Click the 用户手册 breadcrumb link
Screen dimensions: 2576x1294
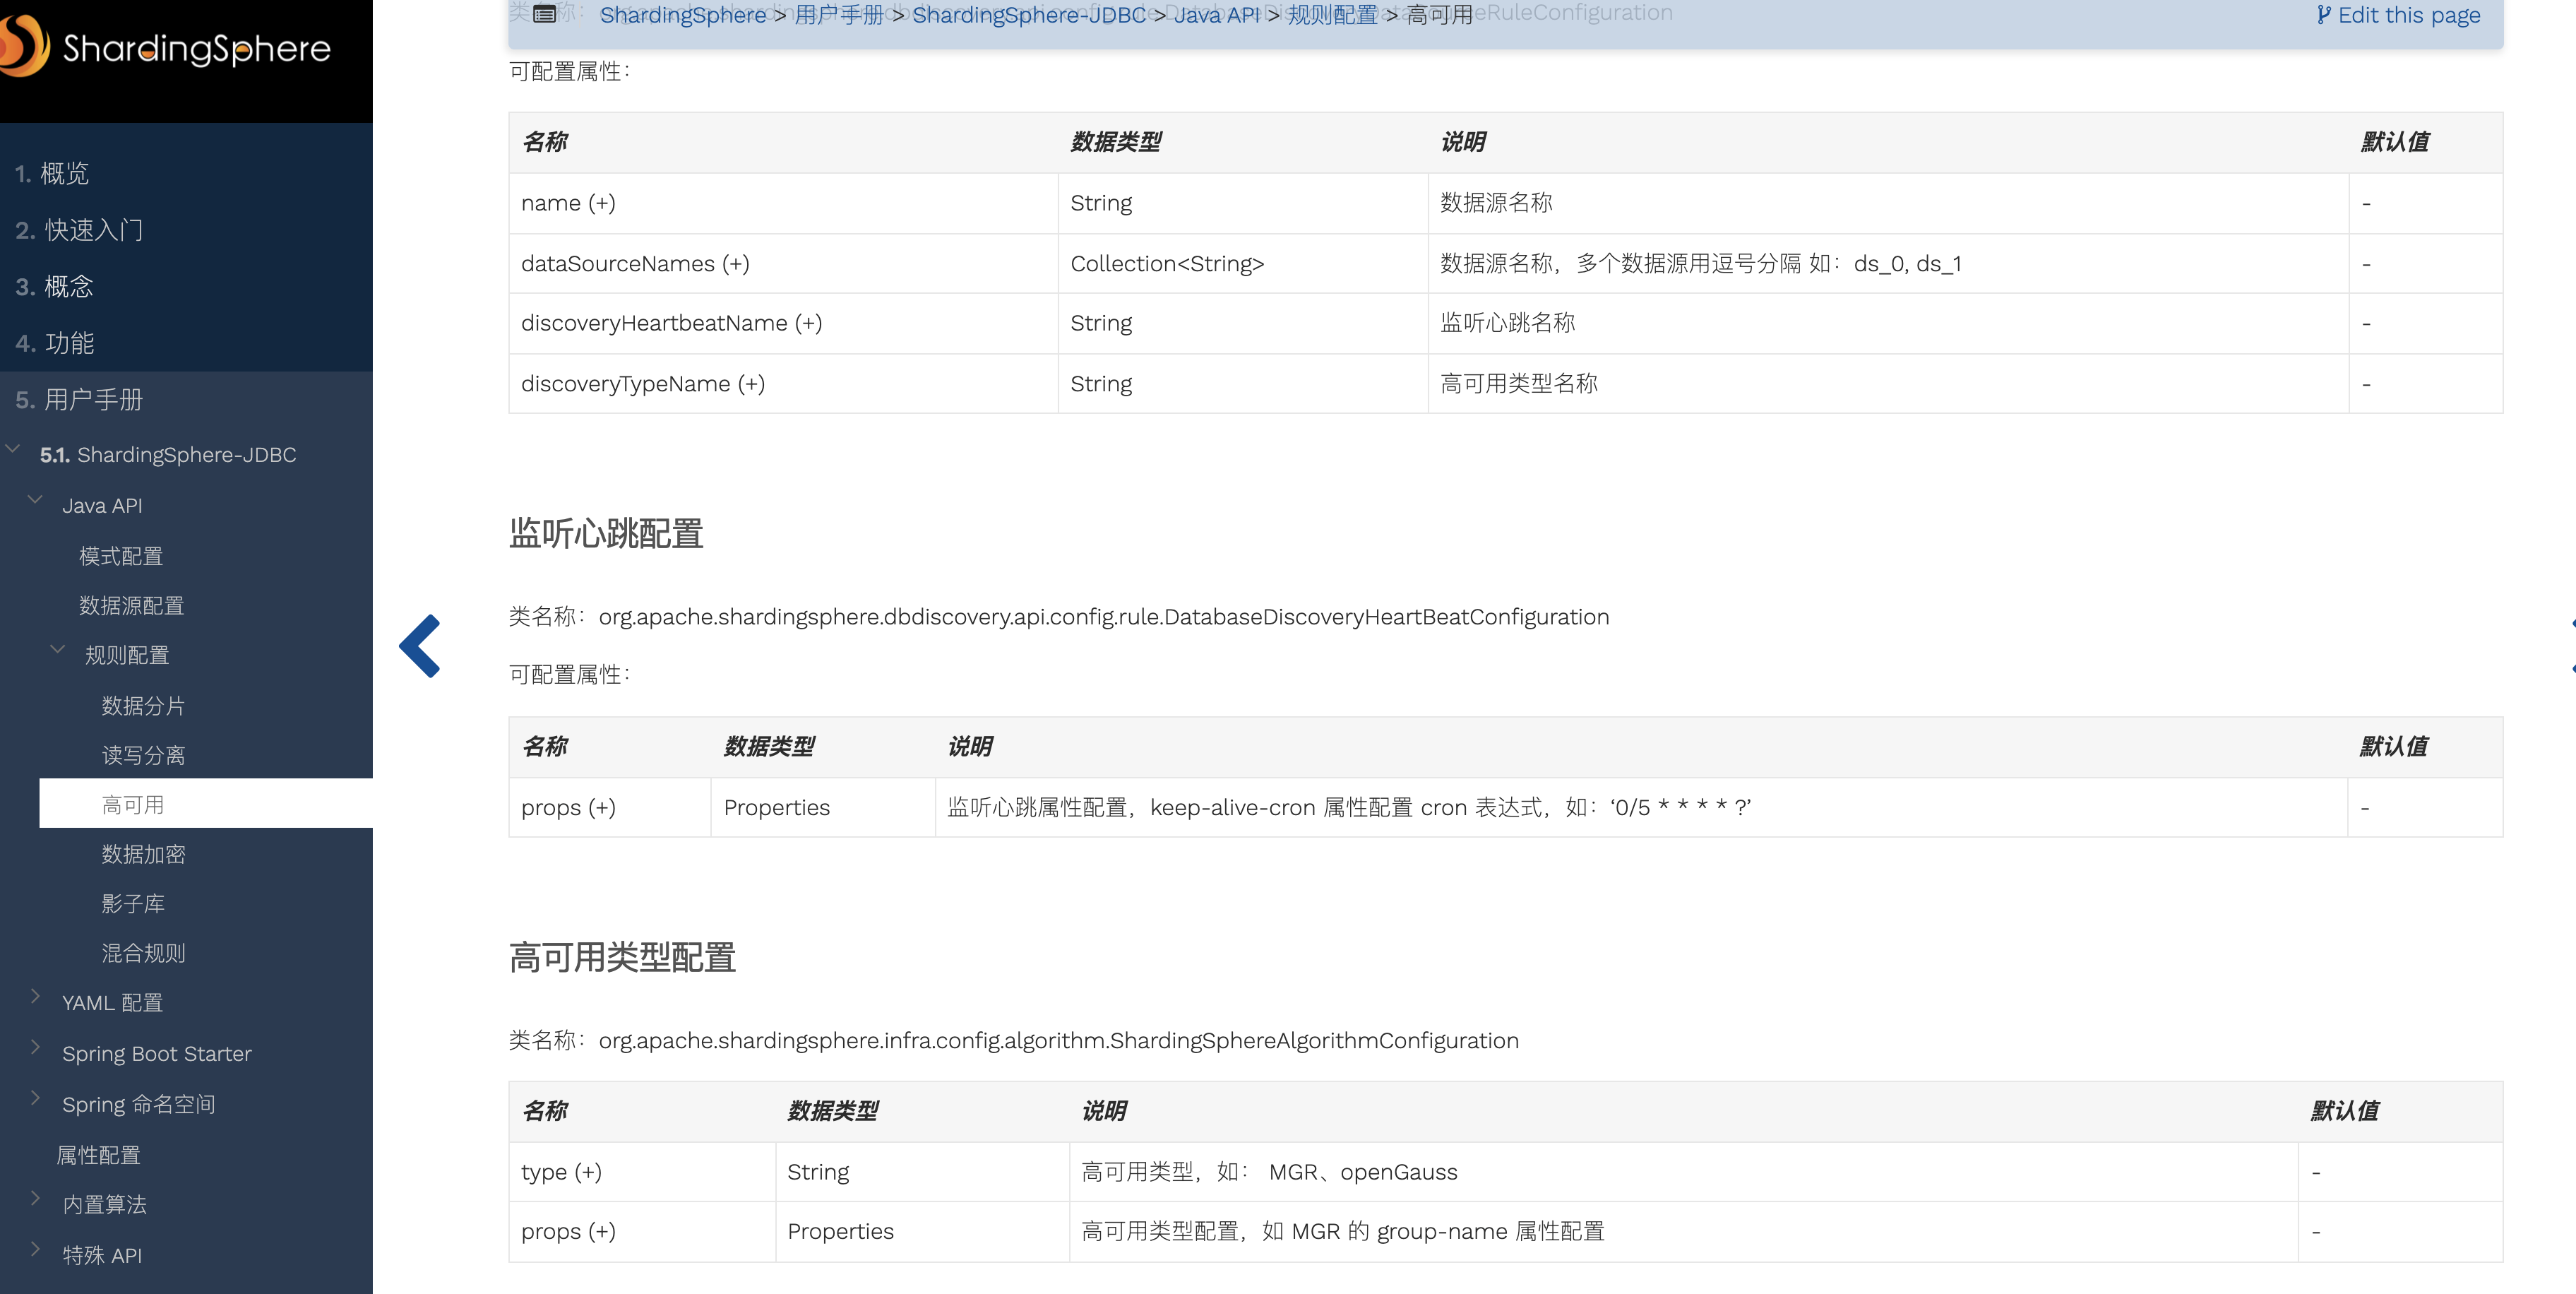(838, 15)
